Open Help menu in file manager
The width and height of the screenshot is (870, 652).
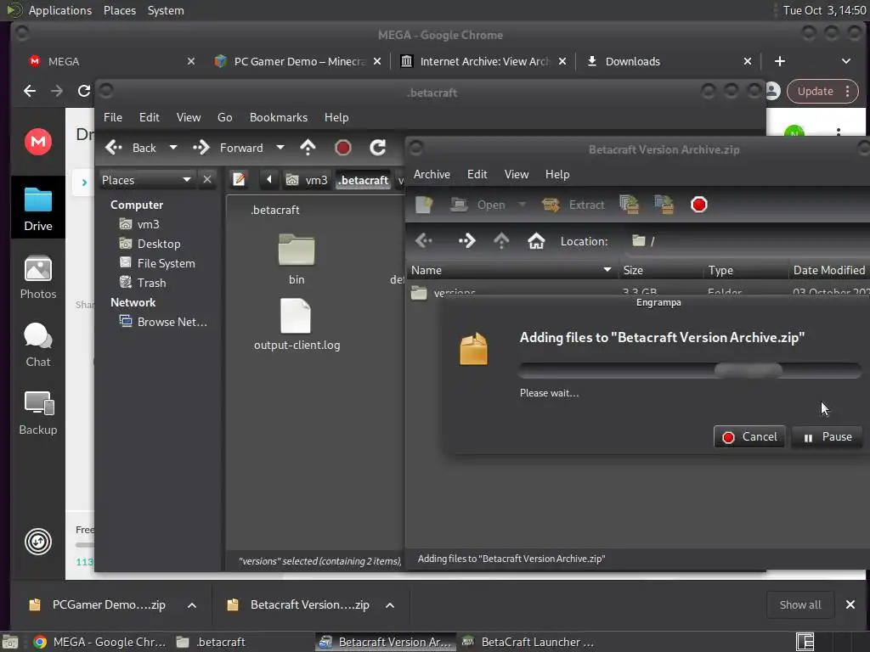pyautogui.click(x=336, y=117)
